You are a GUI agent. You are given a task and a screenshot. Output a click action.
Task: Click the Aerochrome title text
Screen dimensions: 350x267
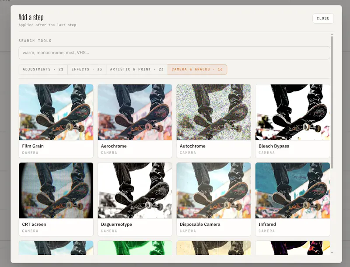(x=114, y=146)
